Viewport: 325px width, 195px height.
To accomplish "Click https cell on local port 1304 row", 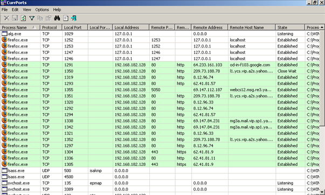I will (182, 152).
